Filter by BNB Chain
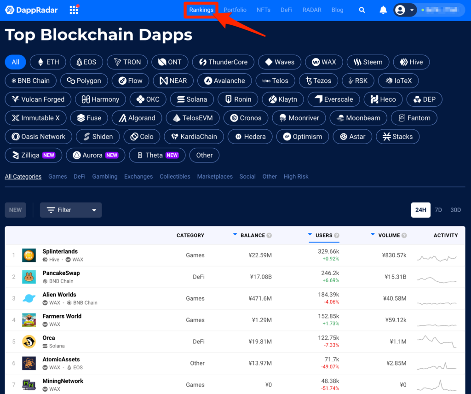471x394 pixels. [x=31, y=81]
